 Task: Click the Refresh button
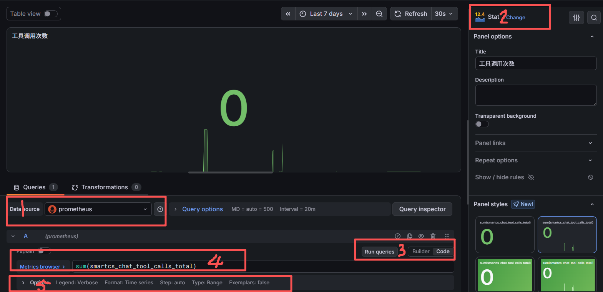tap(411, 14)
